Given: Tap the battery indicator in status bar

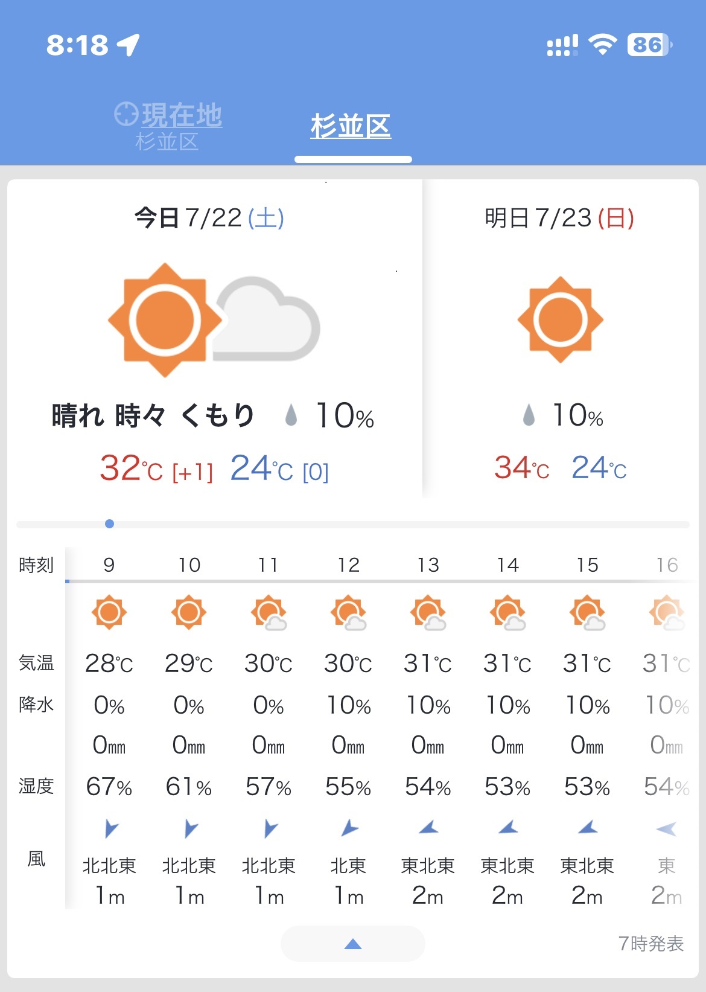Looking at the screenshot, I should (650, 45).
